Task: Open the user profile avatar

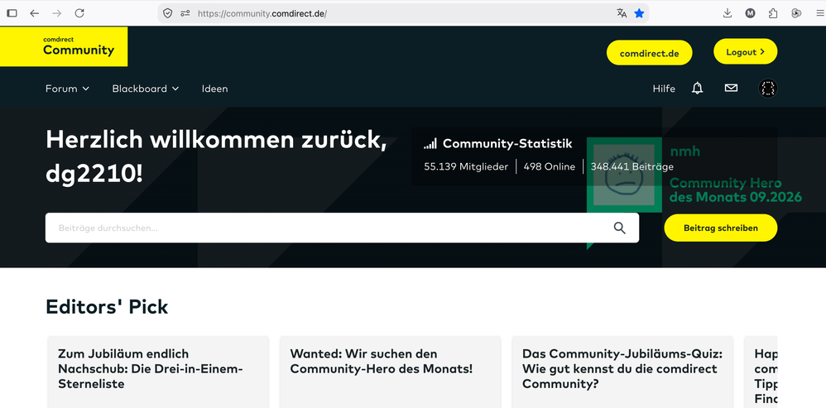Action: point(768,89)
